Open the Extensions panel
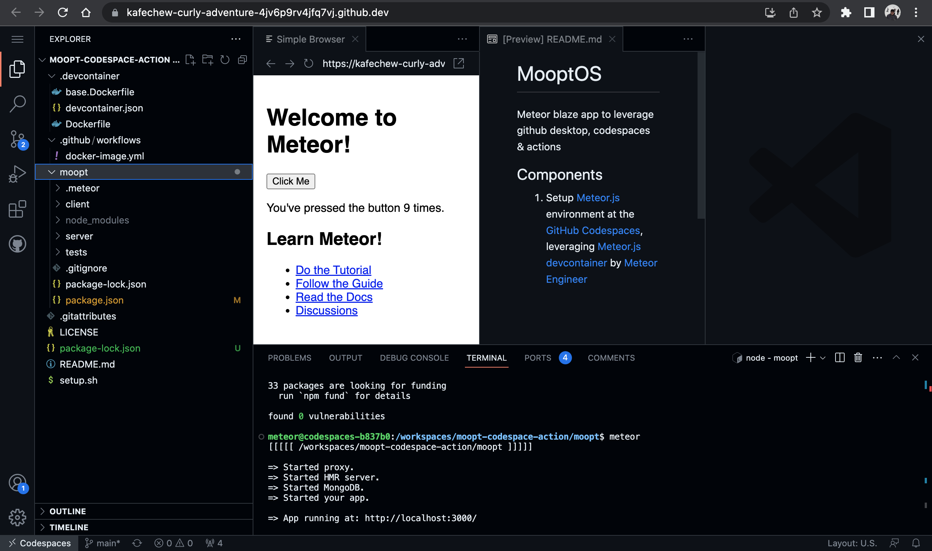 pyautogui.click(x=17, y=209)
